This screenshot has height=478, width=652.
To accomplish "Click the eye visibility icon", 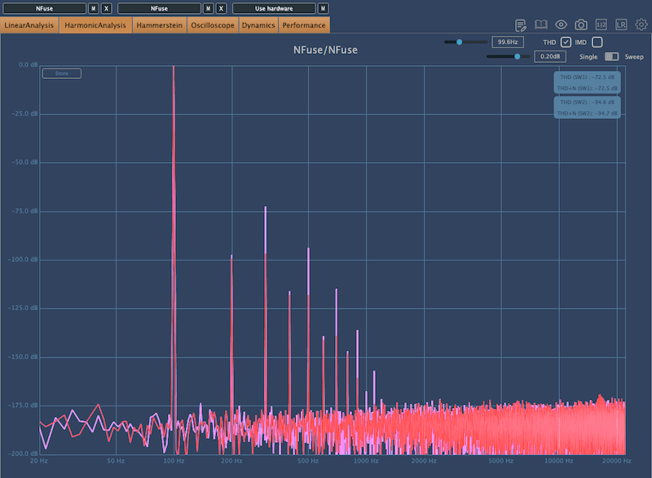I will pyautogui.click(x=561, y=24).
